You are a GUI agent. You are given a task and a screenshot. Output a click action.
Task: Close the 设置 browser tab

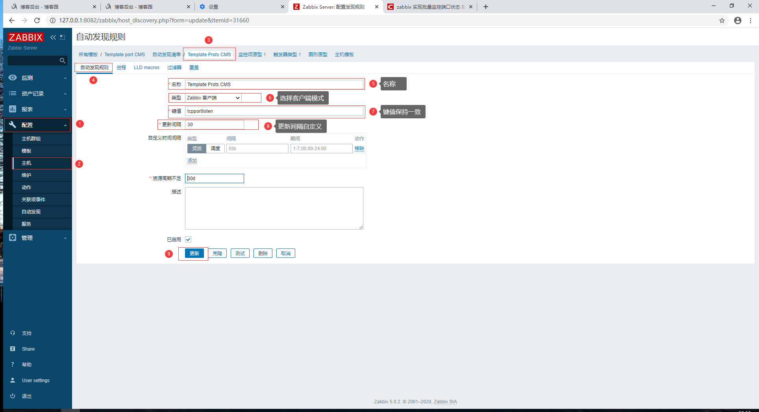283,7
